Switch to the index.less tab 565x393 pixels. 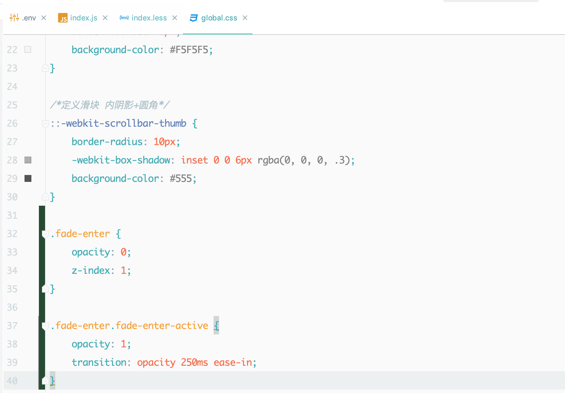click(x=149, y=18)
